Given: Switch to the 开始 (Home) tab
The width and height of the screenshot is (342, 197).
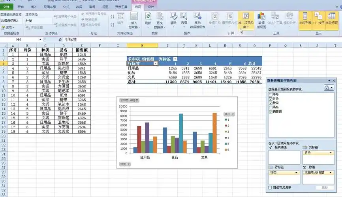Looking at the screenshot, I should coord(21,7).
